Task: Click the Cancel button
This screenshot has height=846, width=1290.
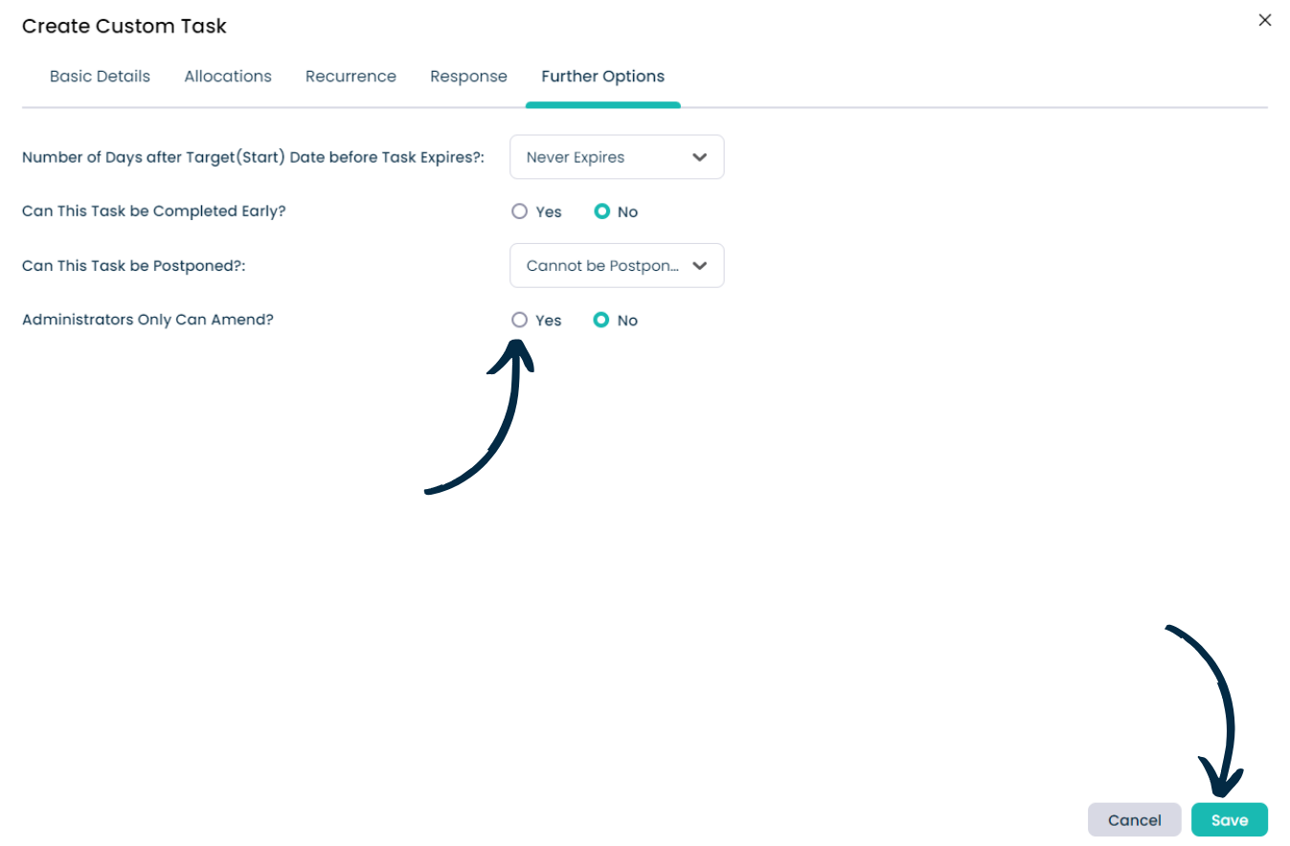Action: click(x=1134, y=820)
